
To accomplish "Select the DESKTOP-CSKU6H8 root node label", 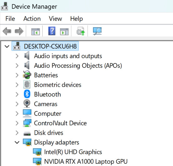I will pos(50,46).
